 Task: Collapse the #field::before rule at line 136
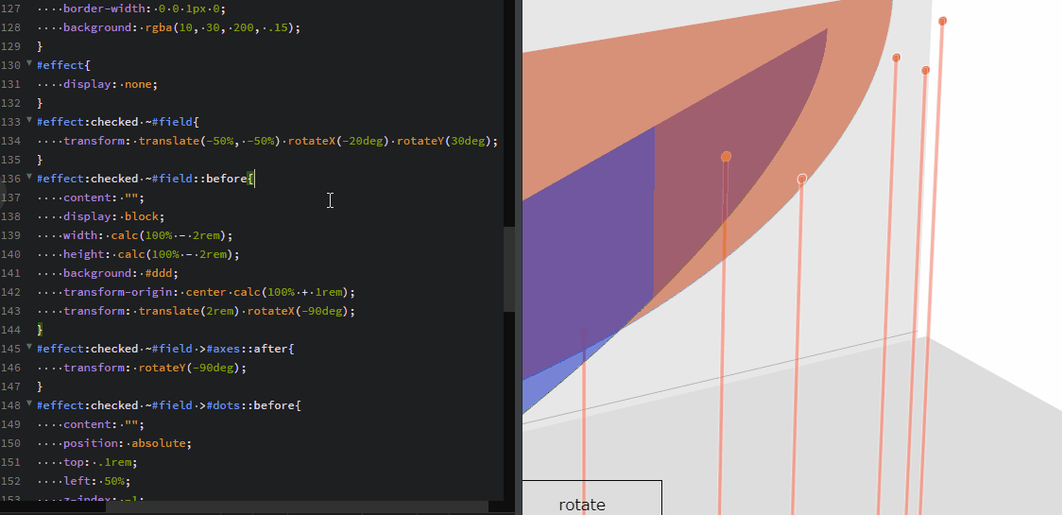pyautogui.click(x=29, y=178)
